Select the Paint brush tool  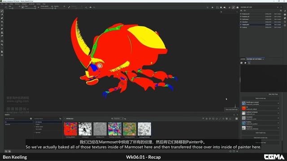[x=2, y=11]
